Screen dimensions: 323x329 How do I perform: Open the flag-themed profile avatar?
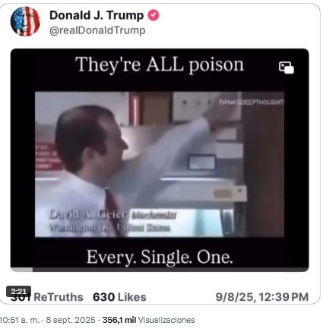(25, 21)
